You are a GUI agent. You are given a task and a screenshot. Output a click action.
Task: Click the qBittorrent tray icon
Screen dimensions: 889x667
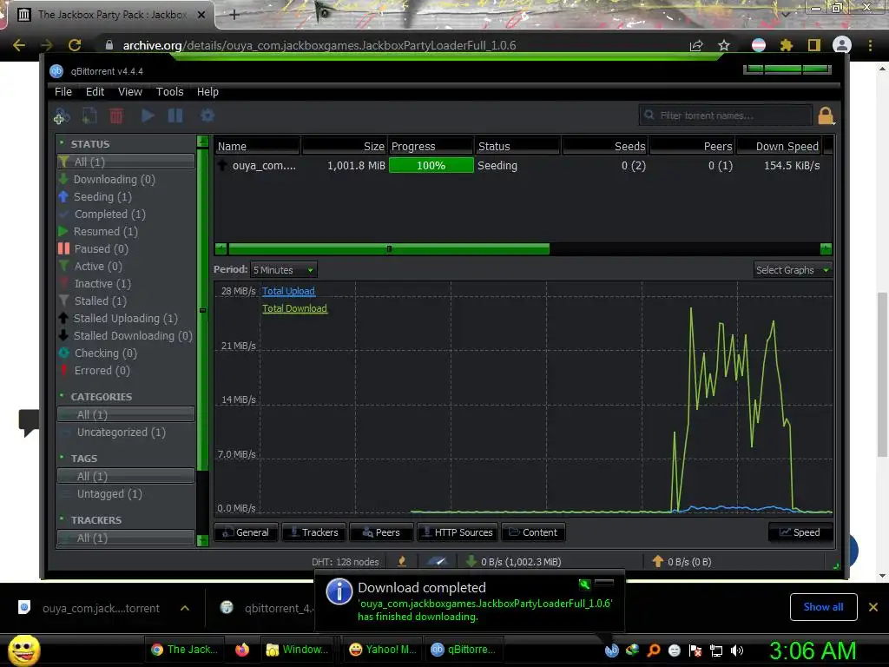(611, 650)
